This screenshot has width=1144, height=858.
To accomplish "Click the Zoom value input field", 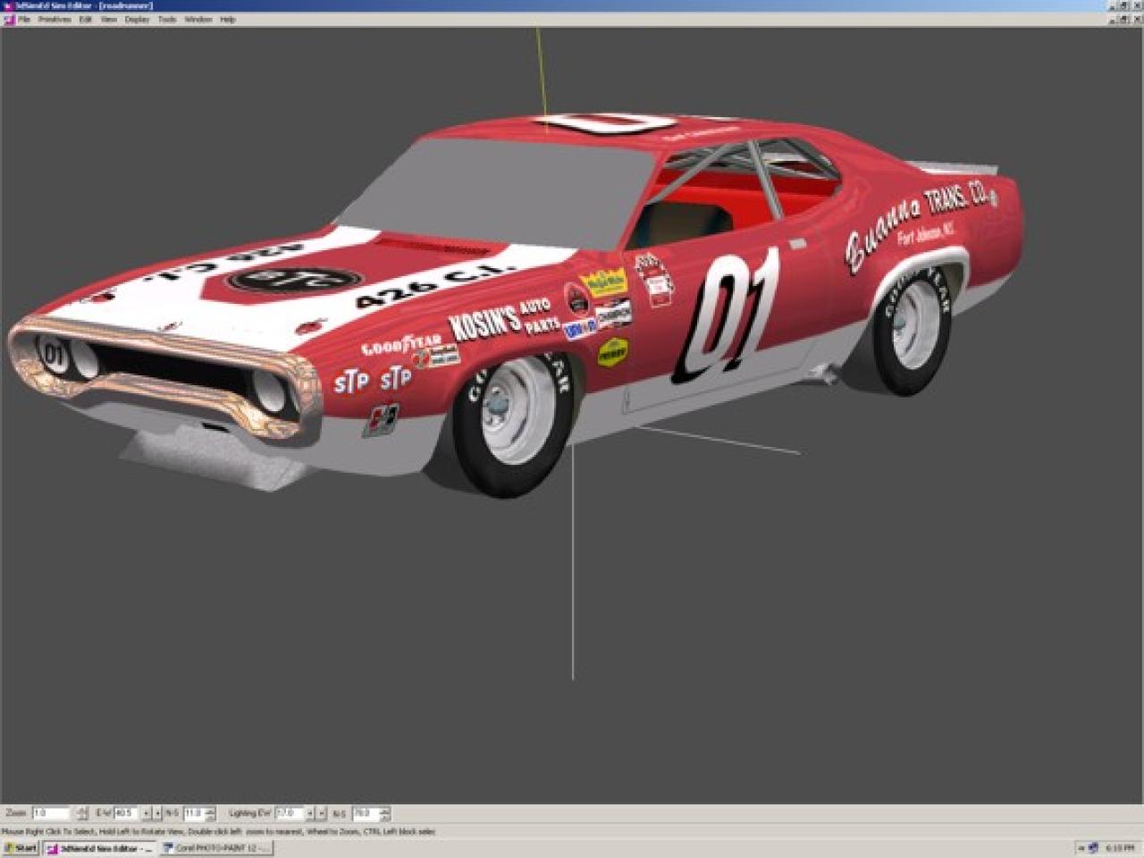I will click(x=50, y=813).
